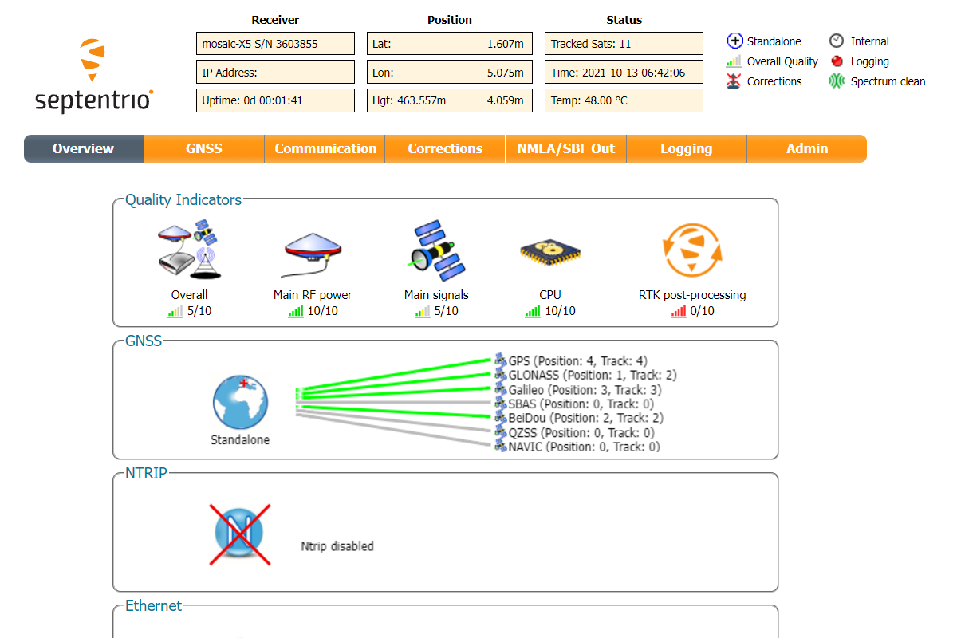
Task: Click the crossed-out Ntrip disabled icon
Action: point(240,534)
